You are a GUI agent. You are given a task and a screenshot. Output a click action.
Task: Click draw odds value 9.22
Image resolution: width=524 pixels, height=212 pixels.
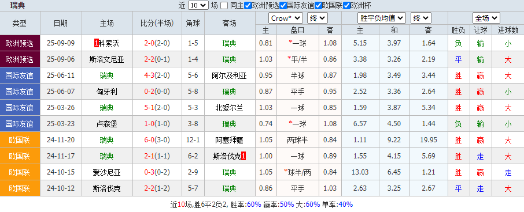(x=394, y=141)
